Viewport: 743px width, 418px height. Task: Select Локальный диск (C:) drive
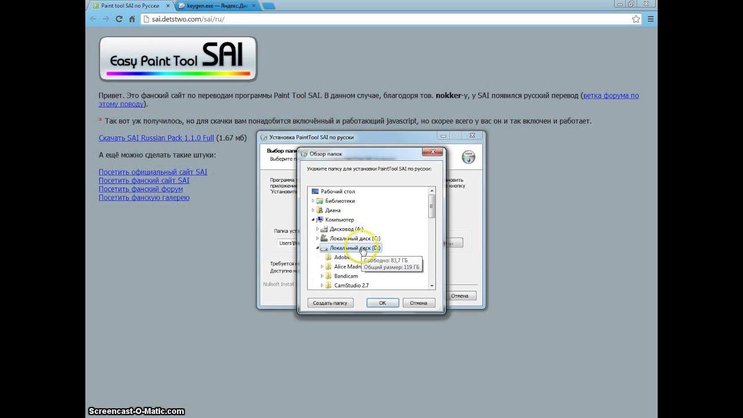coord(355,239)
